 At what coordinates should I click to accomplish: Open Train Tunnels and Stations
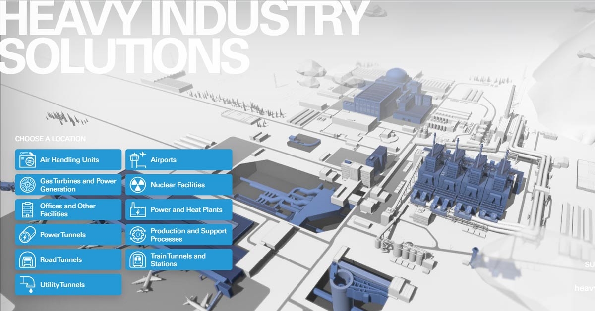point(178,259)
